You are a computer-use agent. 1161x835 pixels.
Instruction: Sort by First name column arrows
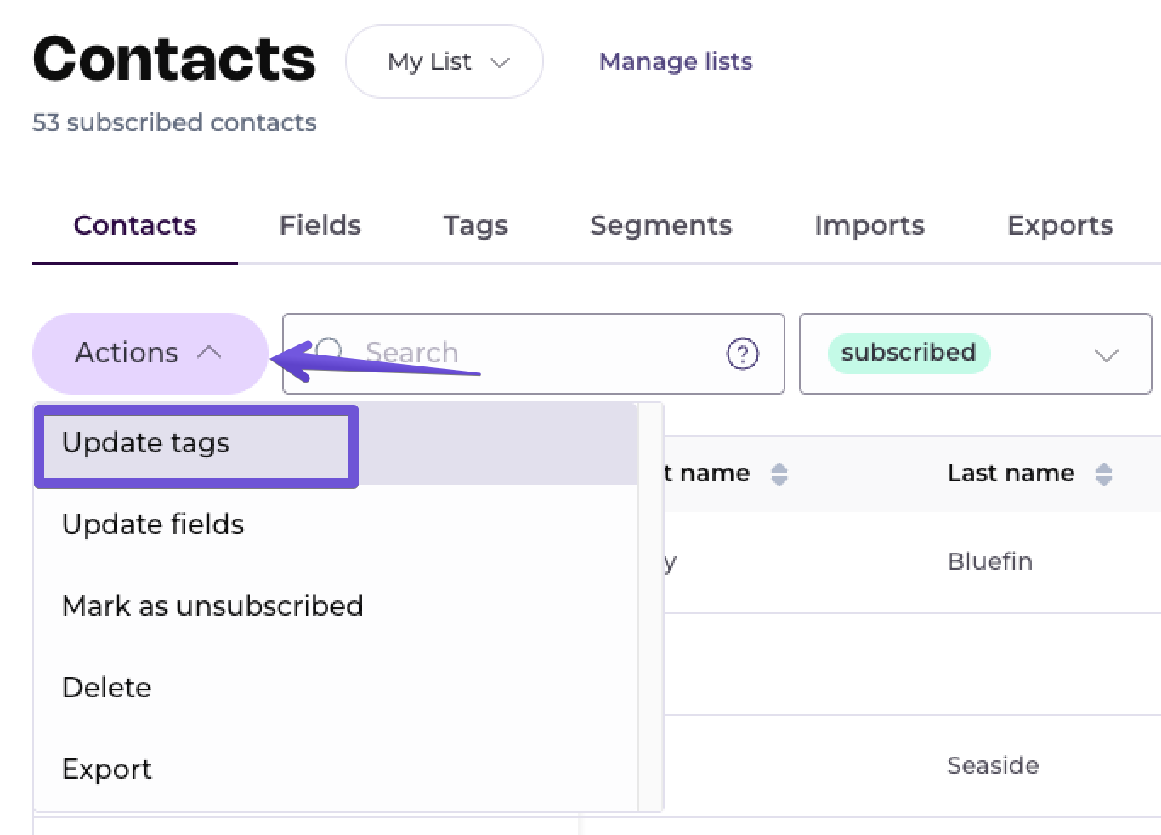779,474
